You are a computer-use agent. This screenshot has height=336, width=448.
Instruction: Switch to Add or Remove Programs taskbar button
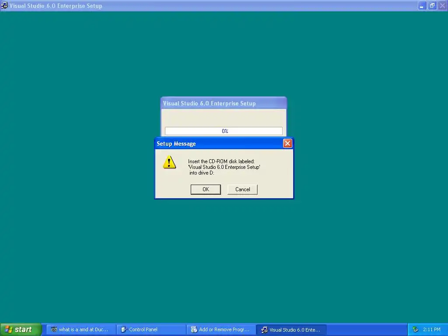pos(221,329)
